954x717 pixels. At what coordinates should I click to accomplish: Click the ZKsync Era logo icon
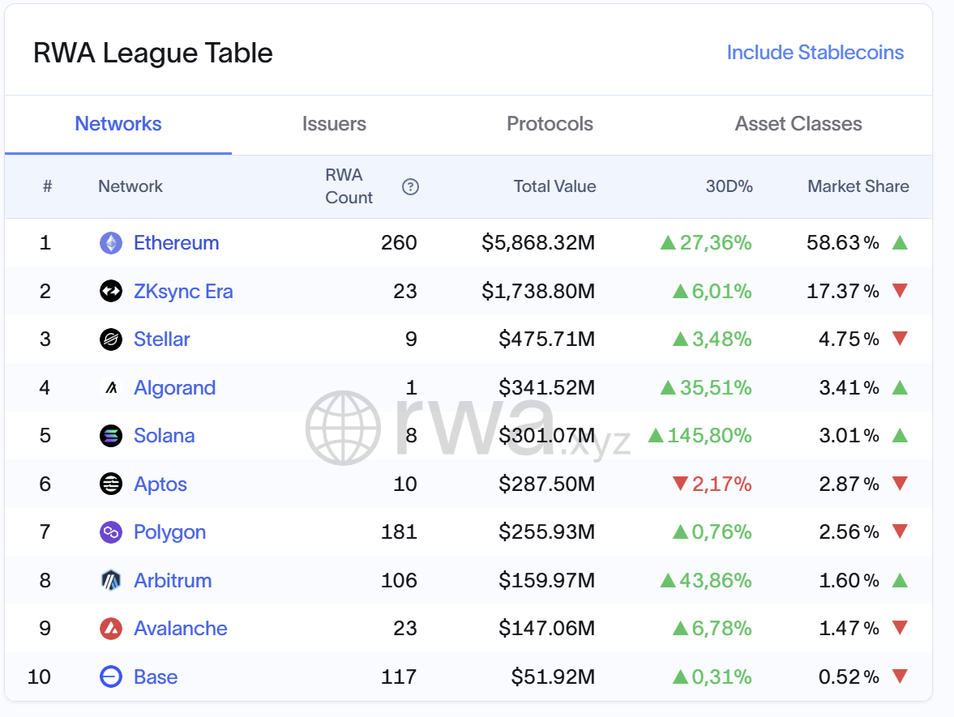[x=111, y=291]
